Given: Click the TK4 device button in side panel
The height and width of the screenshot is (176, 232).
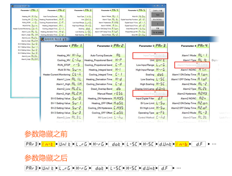Looking at the screenshot, I should click(x=158, y=15).
